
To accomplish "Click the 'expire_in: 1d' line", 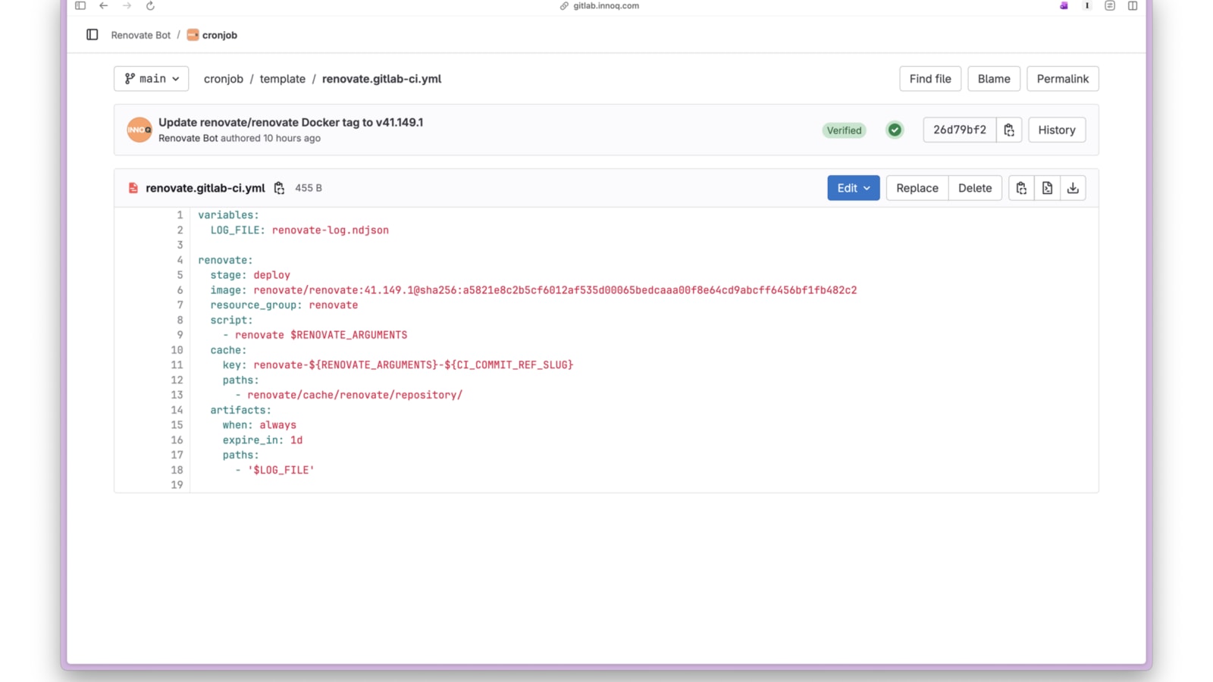I will (x=262, y=440).
